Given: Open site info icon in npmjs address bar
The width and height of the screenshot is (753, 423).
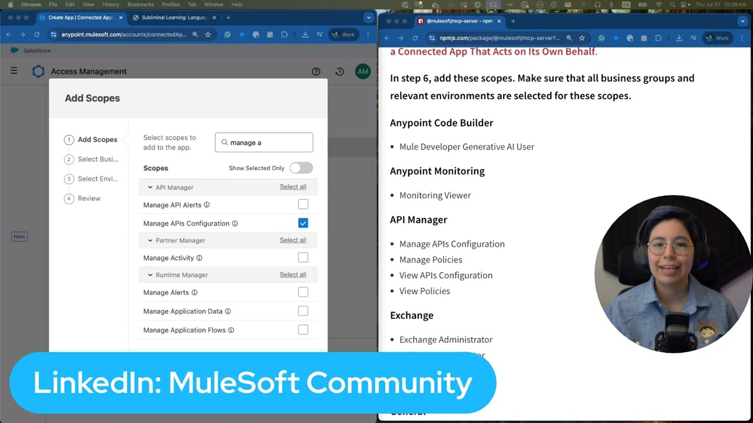Looking at the screenshot, I should (432, 38).
